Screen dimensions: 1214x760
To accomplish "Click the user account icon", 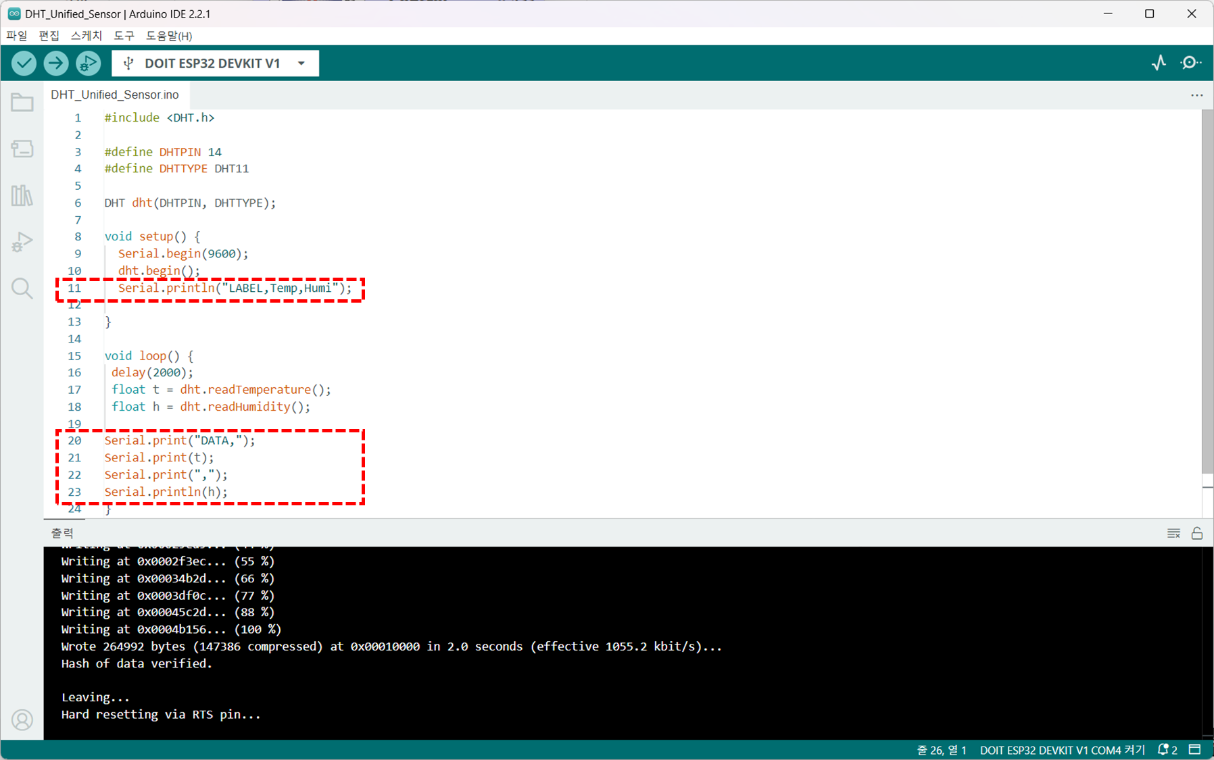I will click(x=22, y=720).
